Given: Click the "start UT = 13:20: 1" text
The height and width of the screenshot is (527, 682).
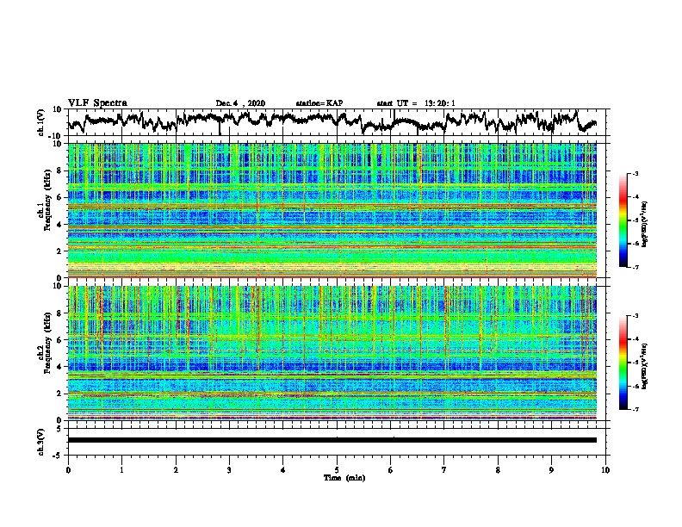Looking at the screenshot, I should [416, 103].
